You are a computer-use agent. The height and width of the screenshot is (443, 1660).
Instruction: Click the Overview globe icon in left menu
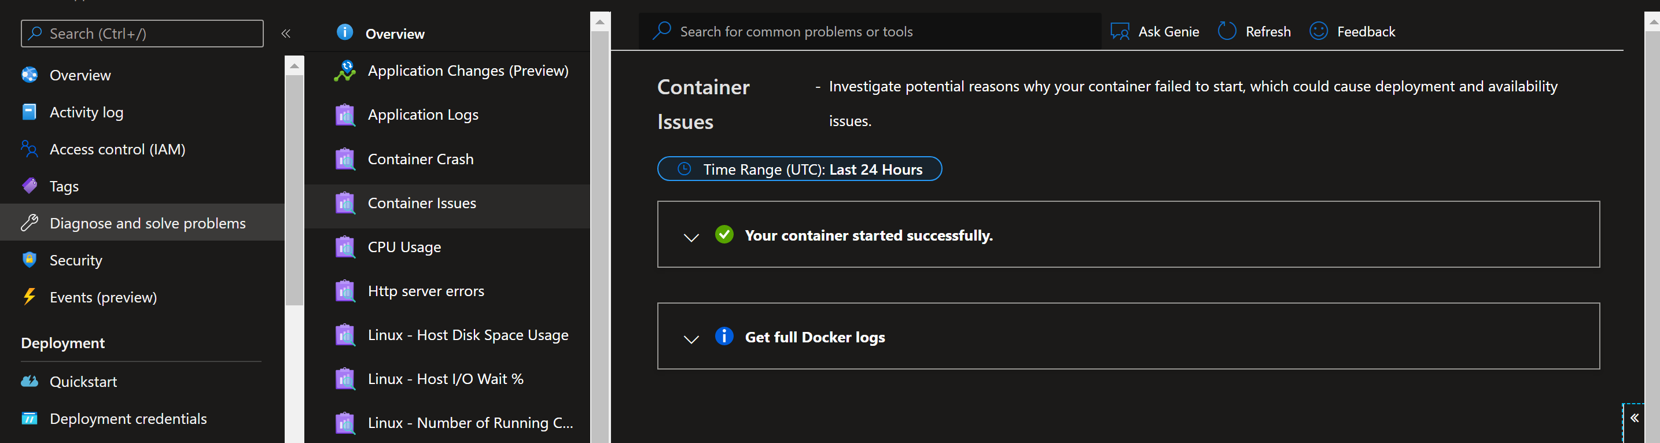pos(30,75)
